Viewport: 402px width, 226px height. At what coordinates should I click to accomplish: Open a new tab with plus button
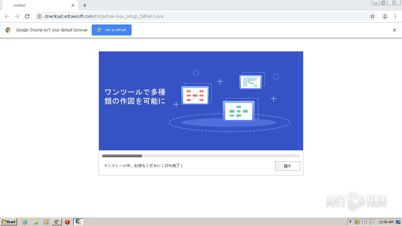tap(85, 5)
